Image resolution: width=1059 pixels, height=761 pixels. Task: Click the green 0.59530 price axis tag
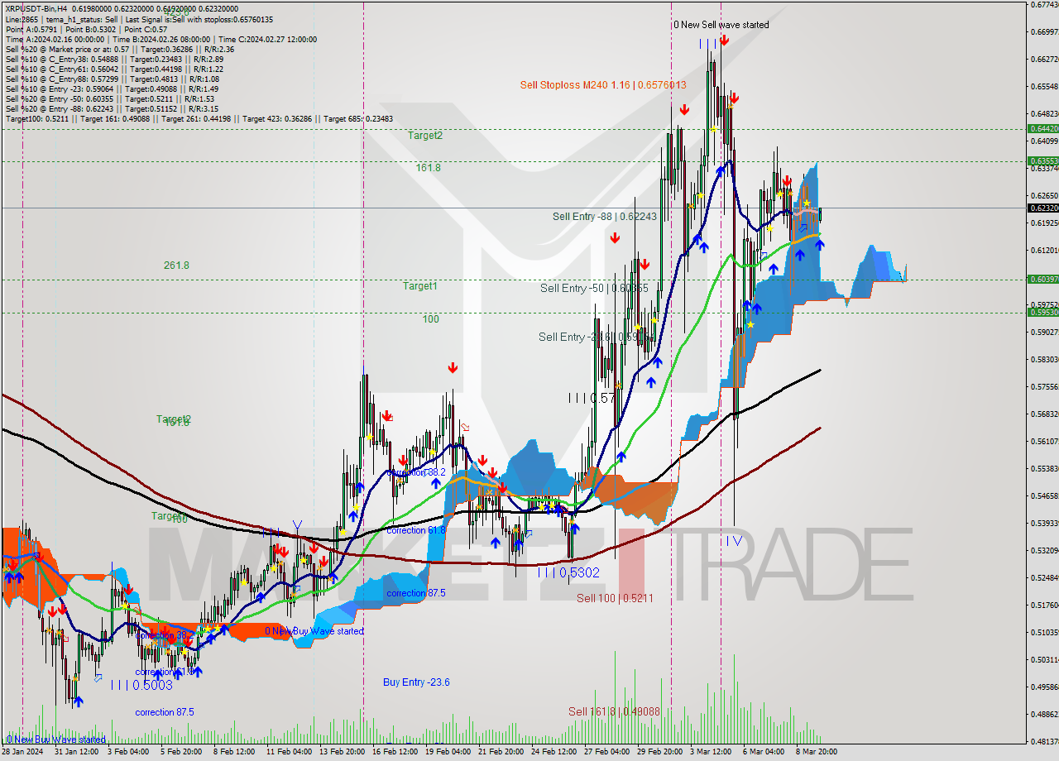[1042, 313]
